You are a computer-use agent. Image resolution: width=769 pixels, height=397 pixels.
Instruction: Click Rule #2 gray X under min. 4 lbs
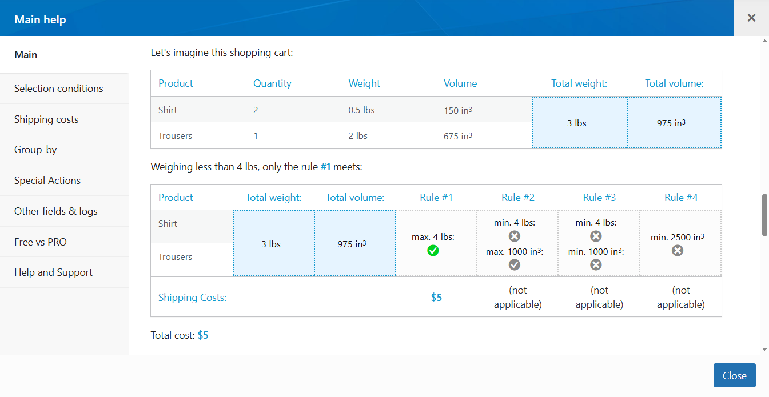coord(514,236)
